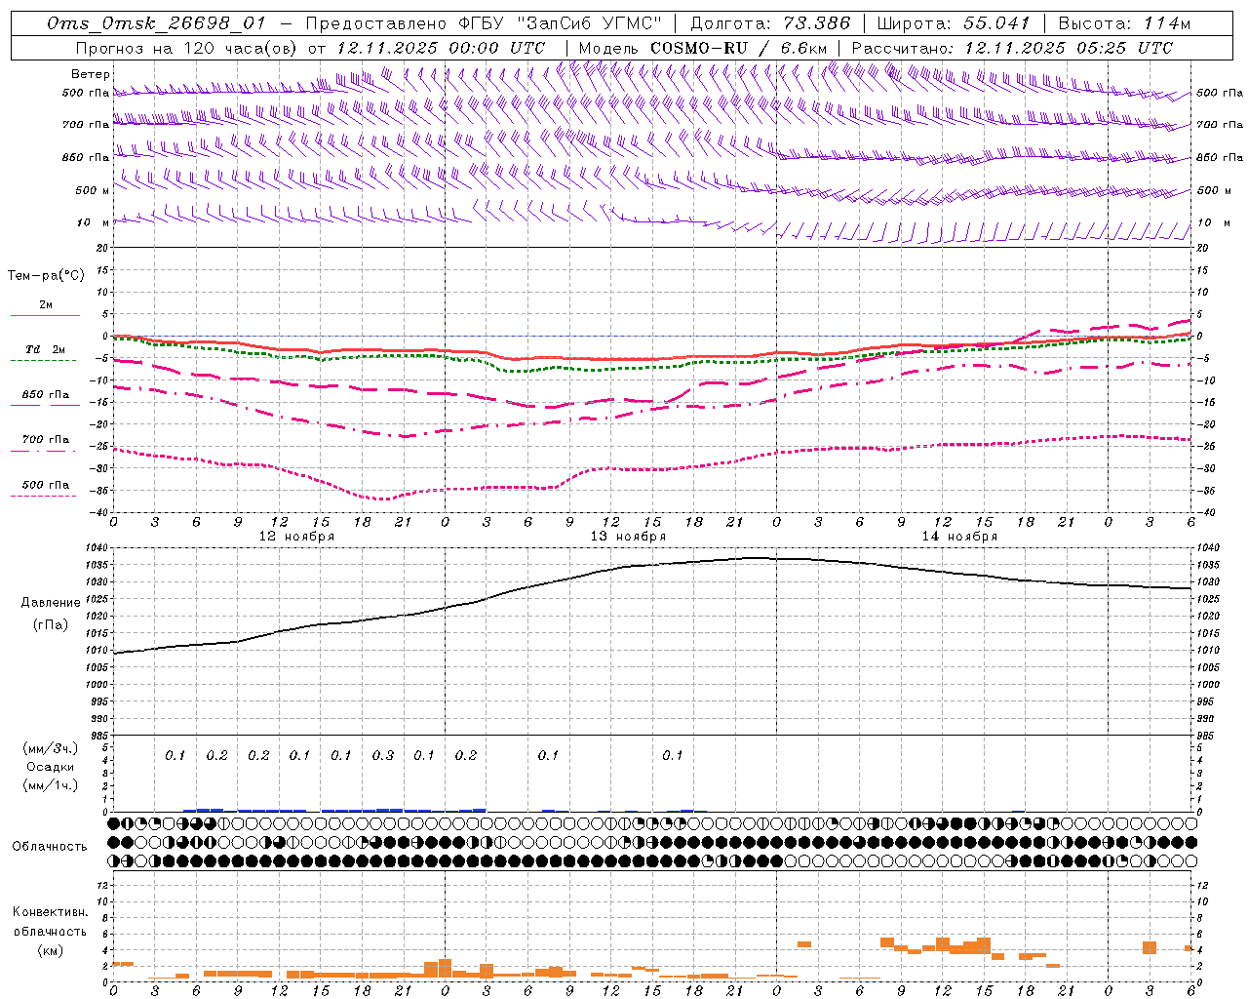The image size is (1248, 999).
Task: Click the Td 2м legend label
Action: point(45,349)
